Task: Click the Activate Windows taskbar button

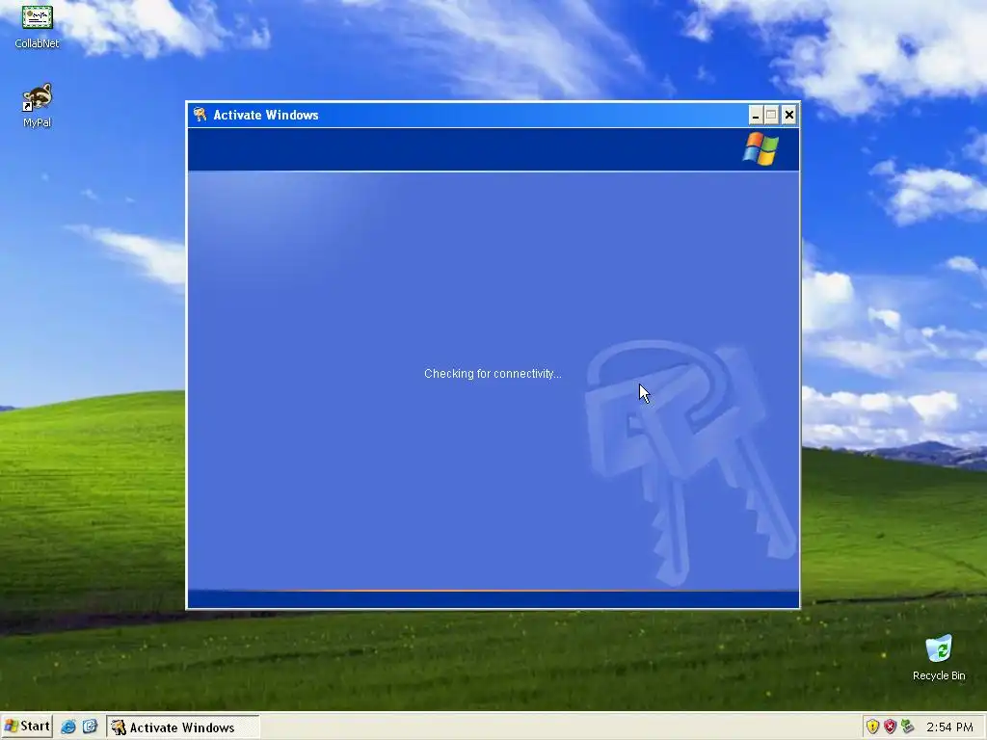Action: [182, 727]
